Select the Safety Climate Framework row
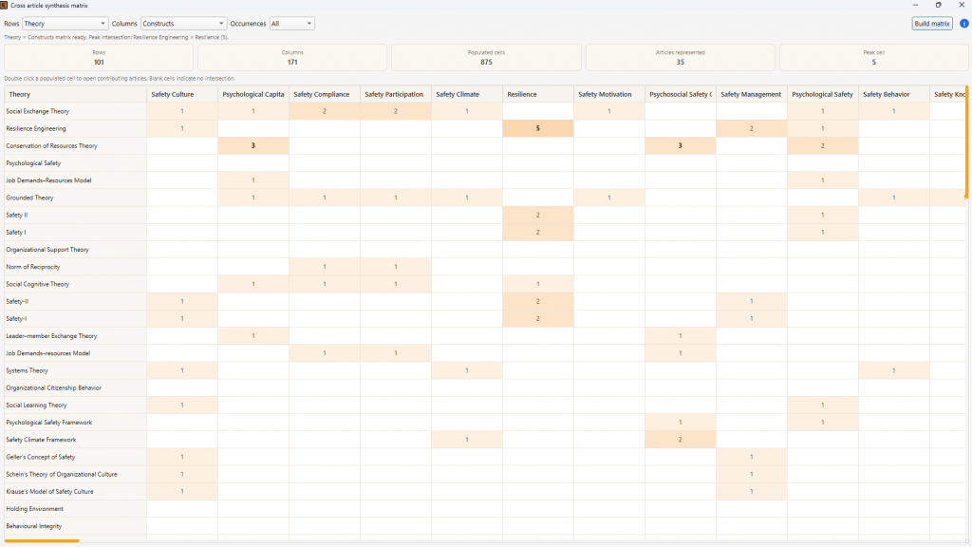The width and height of the screenshot is (972, 547). point(76,440)
